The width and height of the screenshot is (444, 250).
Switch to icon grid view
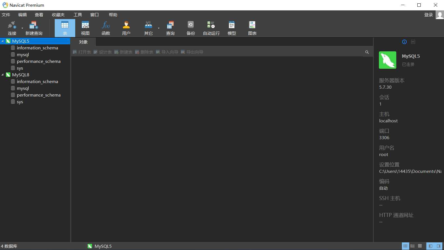405,246
